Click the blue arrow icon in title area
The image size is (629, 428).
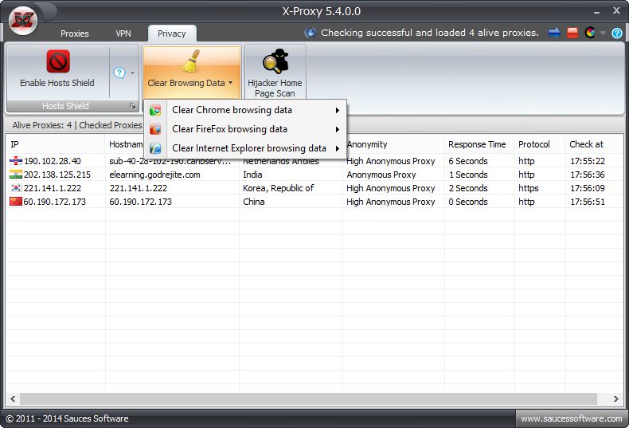554,33
